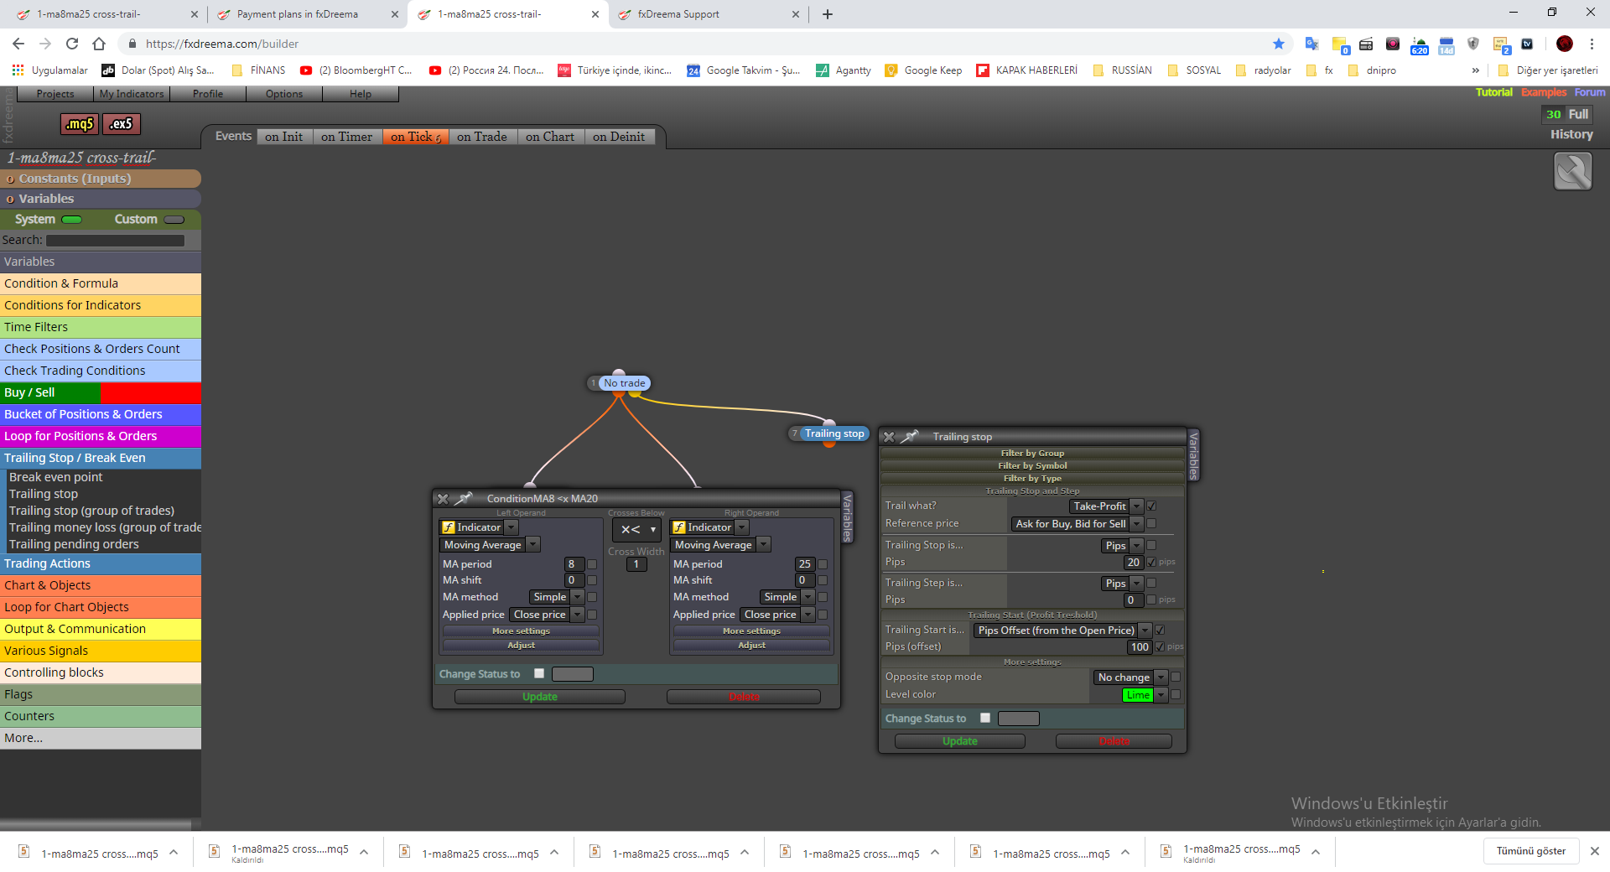Viewport: 1610px width, 872px height.
Task: Check the Change Status to checkbox in Trailing stop
Action: coord(985,718)
